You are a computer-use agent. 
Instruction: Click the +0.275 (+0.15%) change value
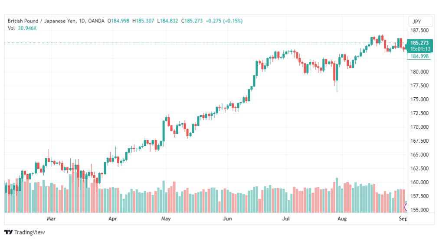tap(224, 21)
